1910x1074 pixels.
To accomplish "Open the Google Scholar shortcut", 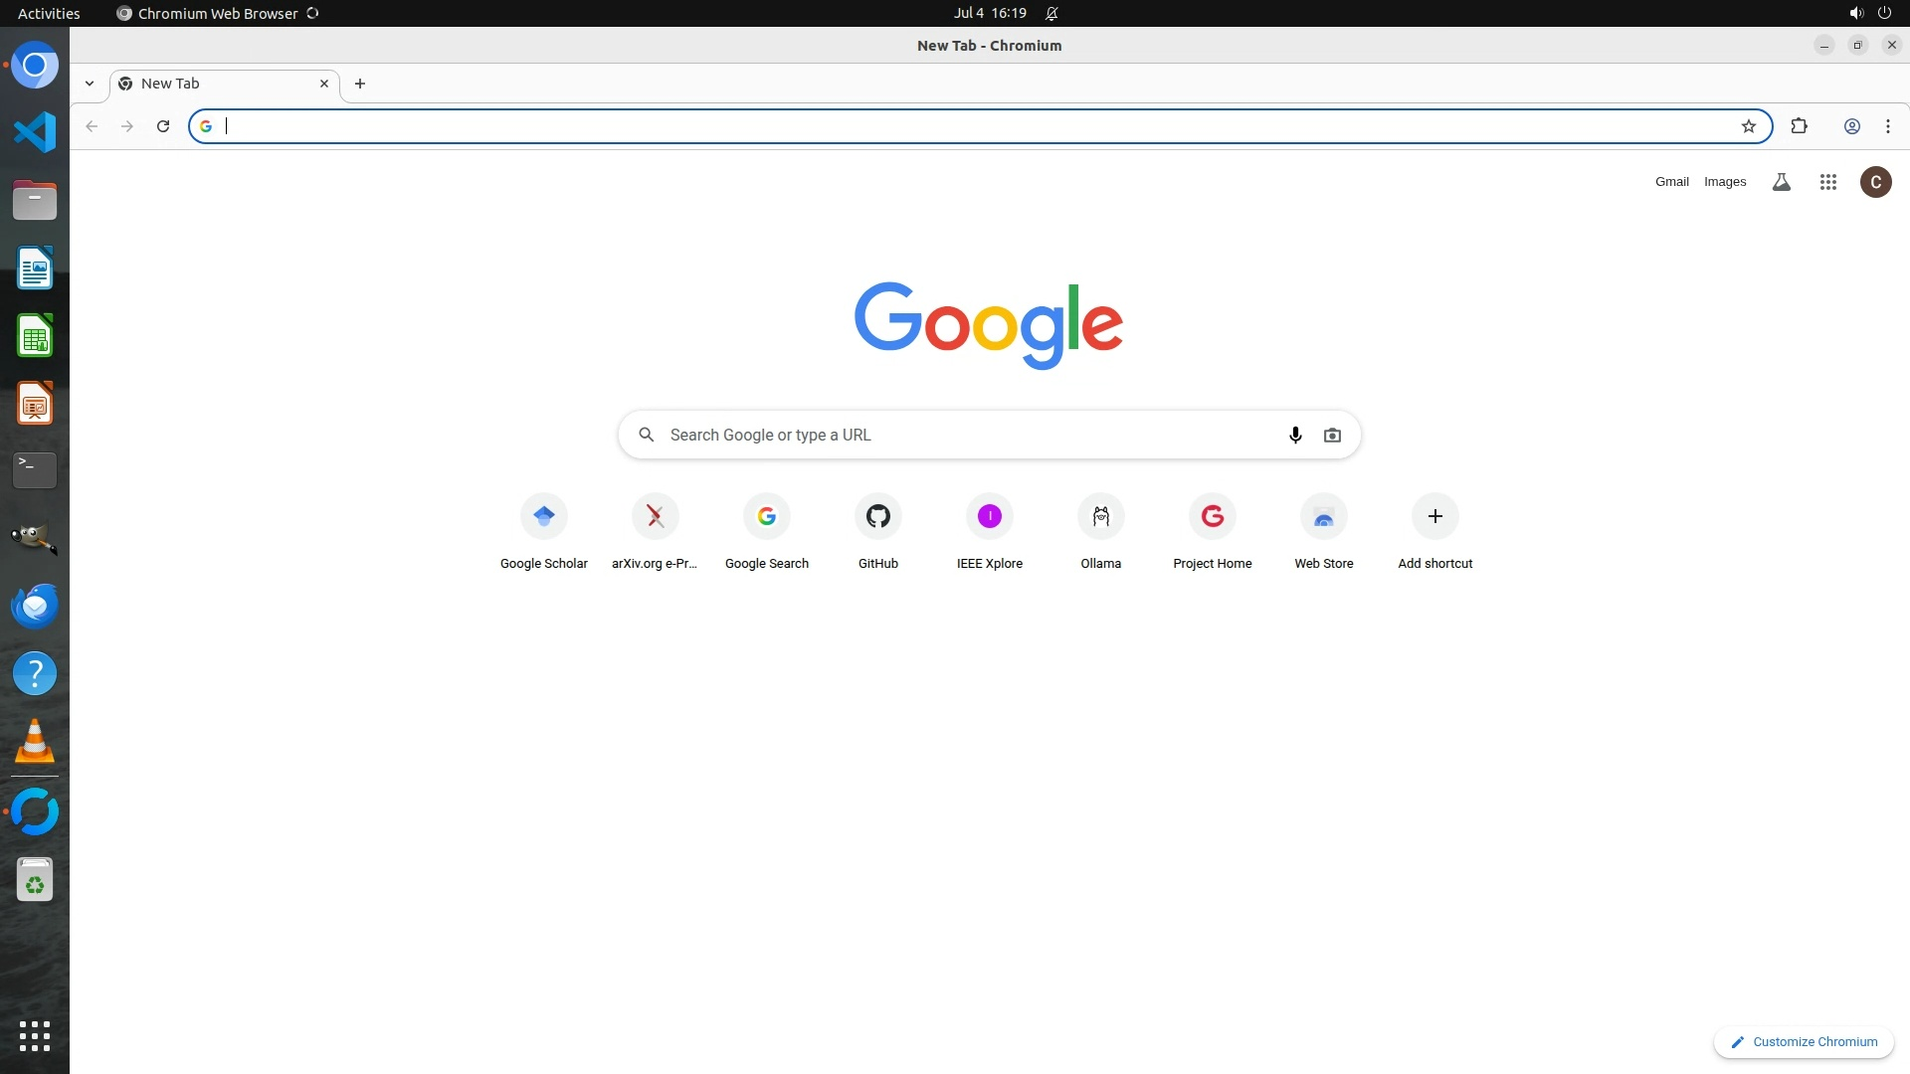I will [x=543, y=517].
